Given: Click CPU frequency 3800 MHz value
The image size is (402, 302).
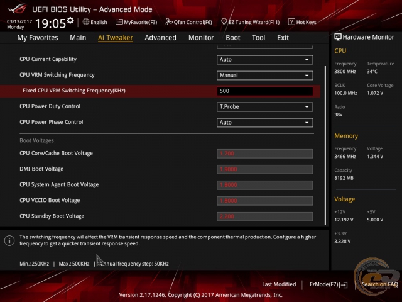Looking at the screenshot, I should (345, 72).
